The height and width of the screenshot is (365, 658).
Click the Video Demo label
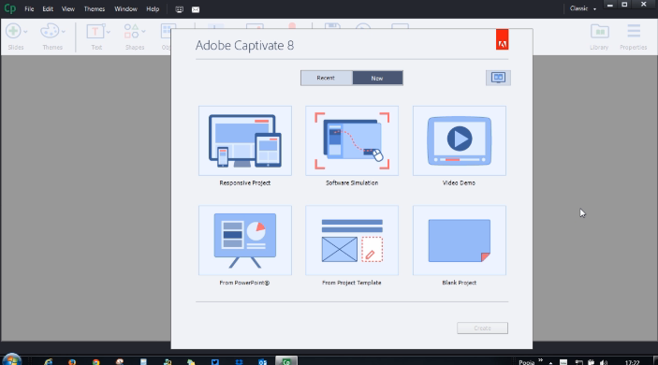(x=459, y=182)
